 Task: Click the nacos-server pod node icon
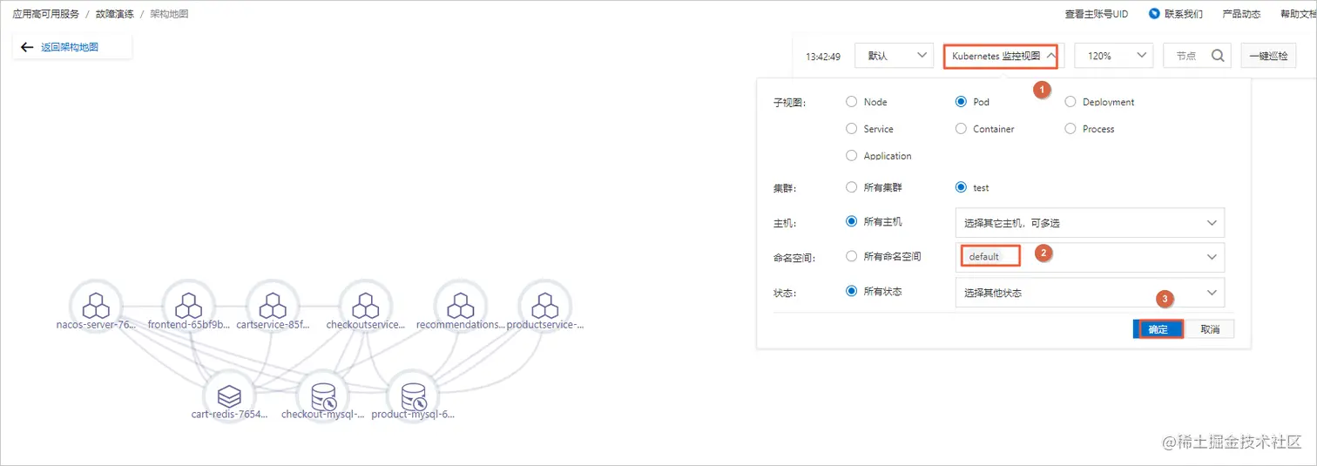click(95, 306)
